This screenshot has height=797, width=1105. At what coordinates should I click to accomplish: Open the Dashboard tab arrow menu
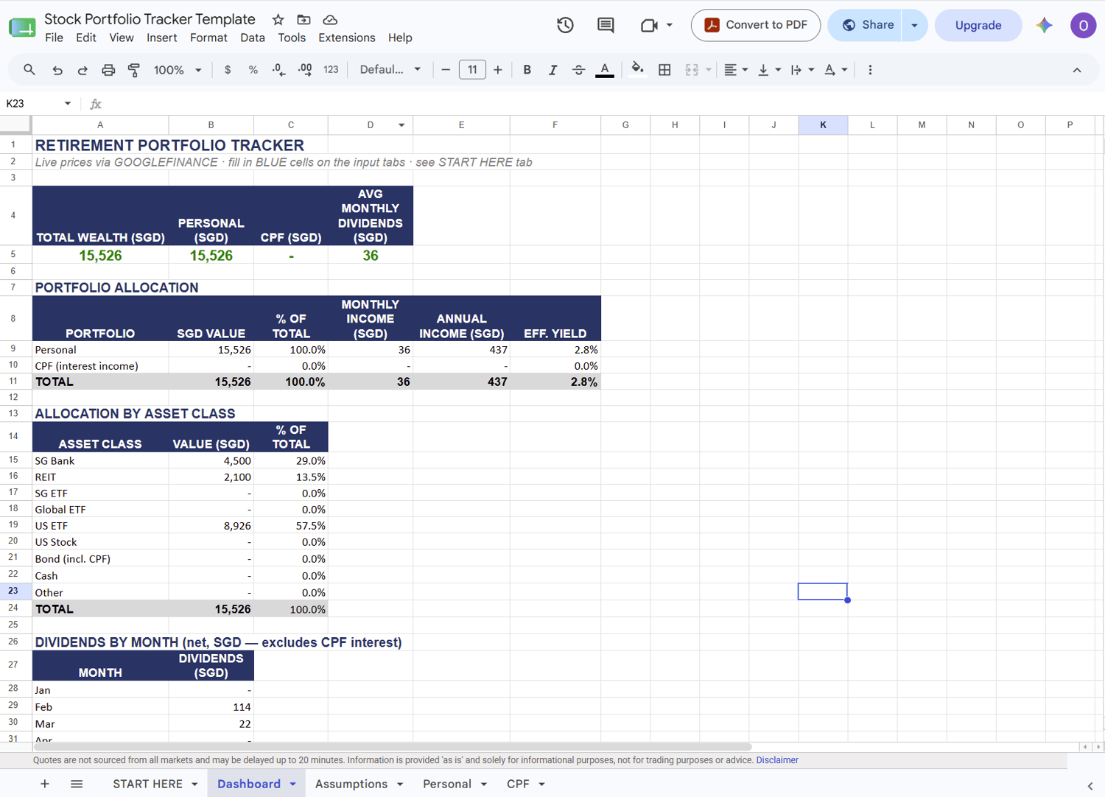point(293,784)
